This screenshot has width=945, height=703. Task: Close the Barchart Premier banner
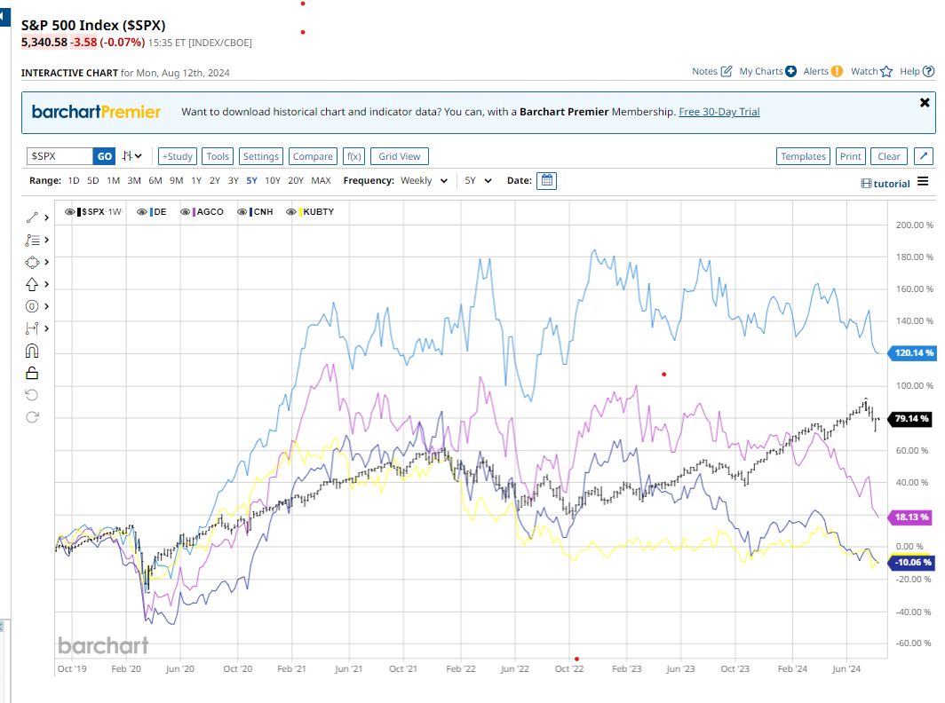(x=925, y=103)
